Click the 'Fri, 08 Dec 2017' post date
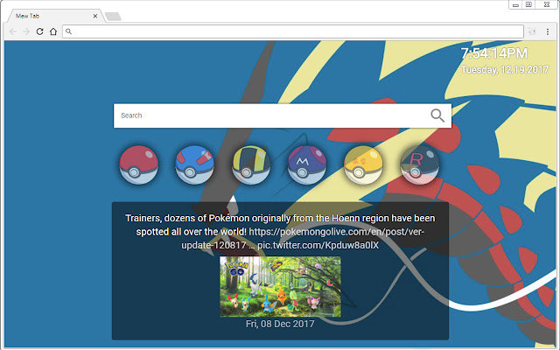Viewport: 560px width, 350px height. click(280, 324)
